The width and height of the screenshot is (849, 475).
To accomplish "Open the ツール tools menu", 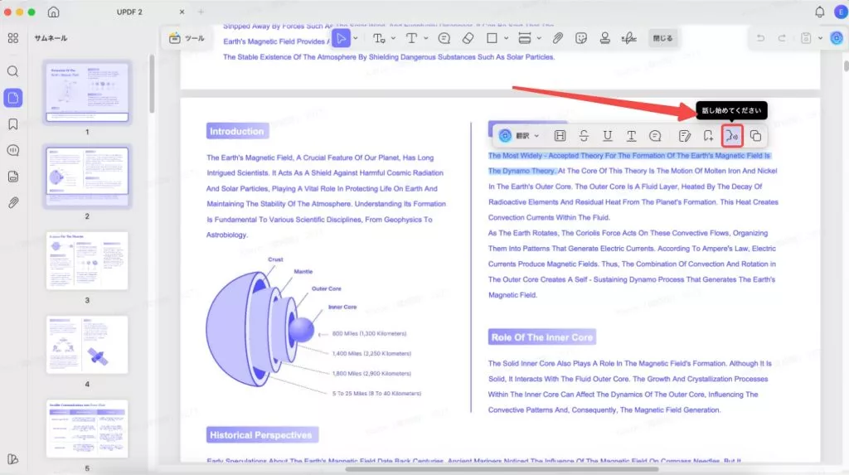I will [187, 38].
